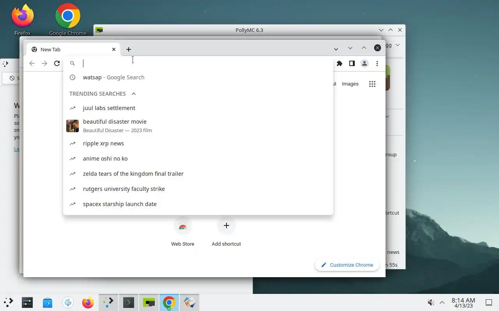Open the pinned Firefox taskbar icon

click(x=88, y=302)
